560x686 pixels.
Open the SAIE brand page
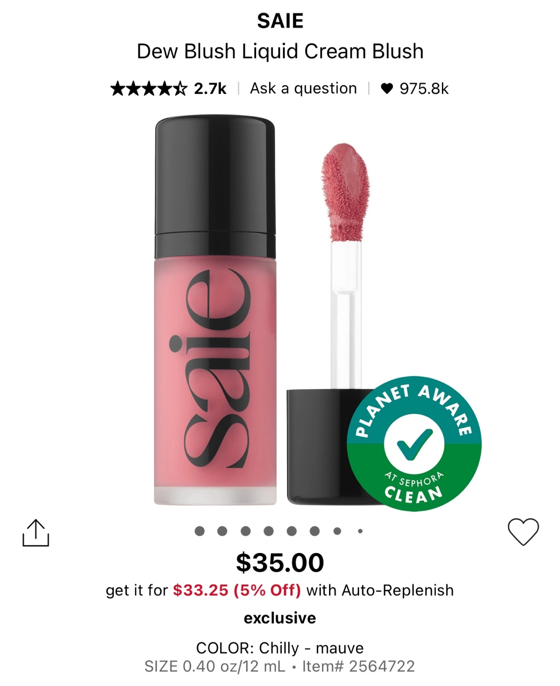(280, 21)
